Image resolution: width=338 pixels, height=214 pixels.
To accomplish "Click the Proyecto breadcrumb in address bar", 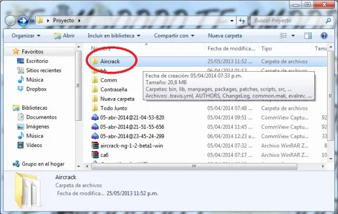I will pyautogui.click(x=63, y=21).
